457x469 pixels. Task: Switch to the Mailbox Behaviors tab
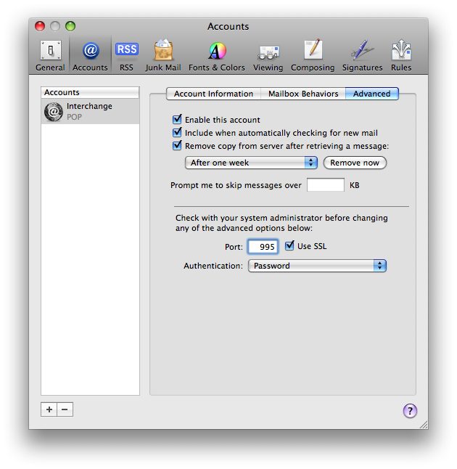pyautogui.click(x=303, y=94)
